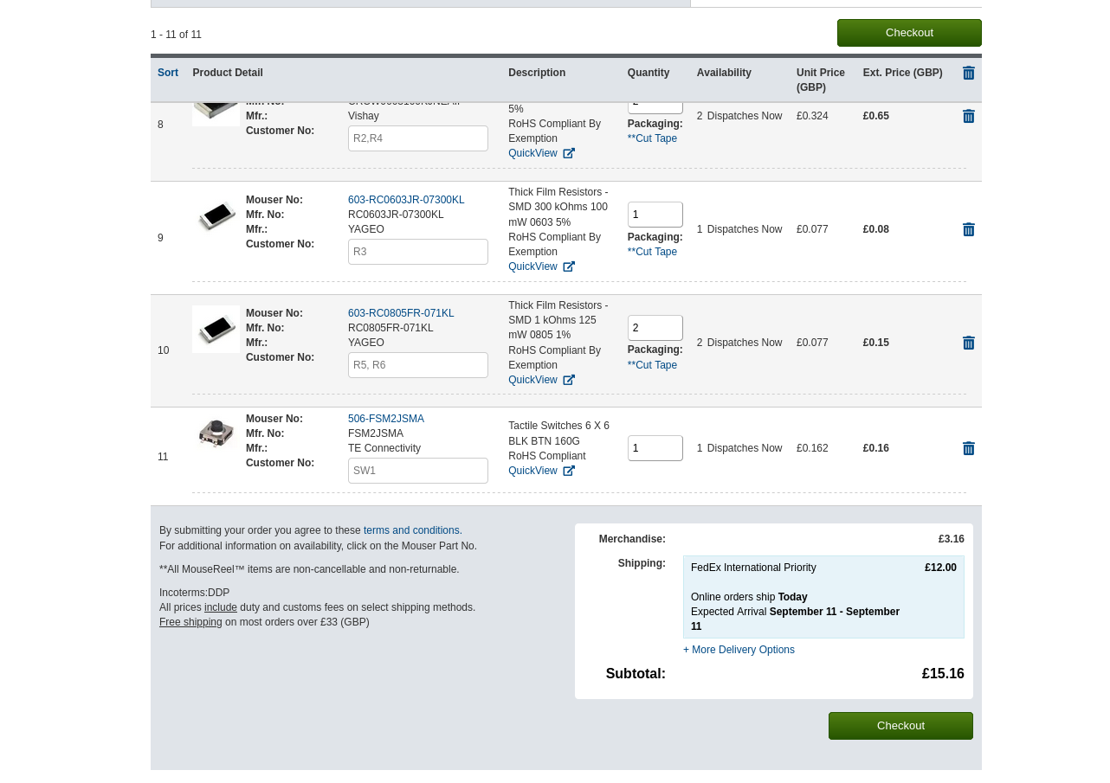Click the bottom Checkout button
Image resolution: width=1110 pixels, height=783 pixels.
tap(900, 726)
